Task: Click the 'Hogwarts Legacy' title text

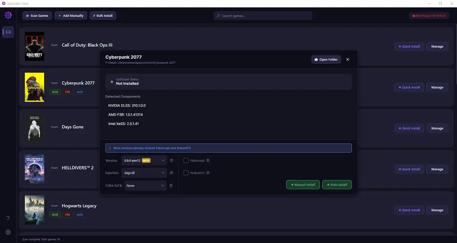Action: tap(79, 206)
